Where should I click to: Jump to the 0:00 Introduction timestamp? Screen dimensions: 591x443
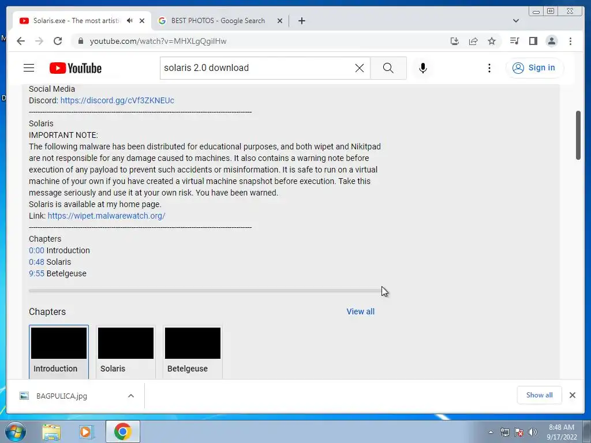click(x=36, y=250)
